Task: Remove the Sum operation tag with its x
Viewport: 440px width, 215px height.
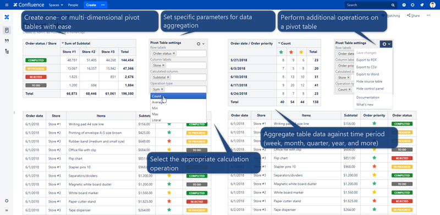Action: pos(162,89)
